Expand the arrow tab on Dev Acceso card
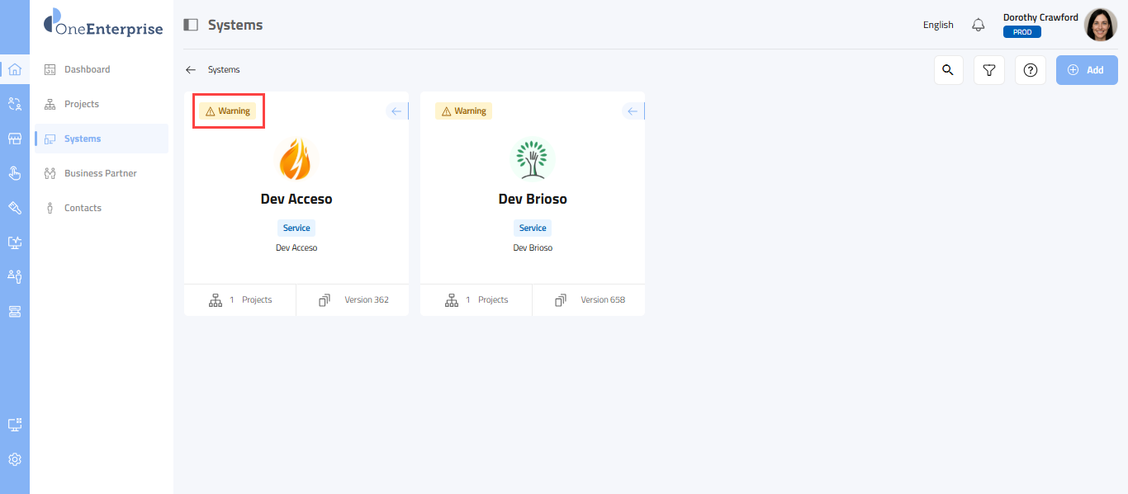Screen dimensions: 1128x494 [397, 111]
